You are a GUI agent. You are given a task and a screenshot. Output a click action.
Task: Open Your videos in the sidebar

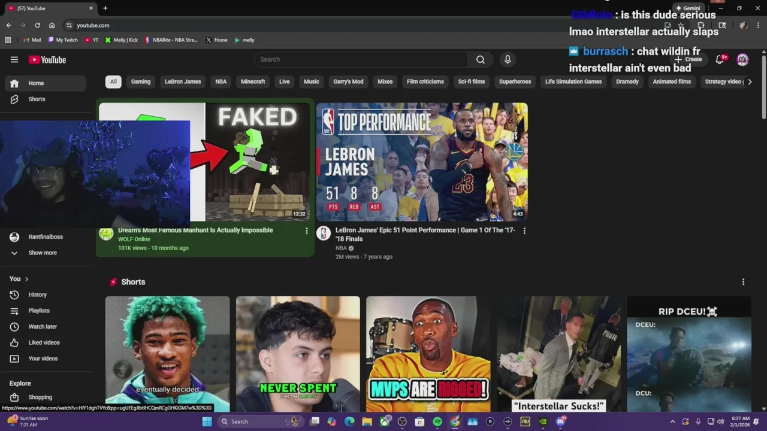(46, 359)
